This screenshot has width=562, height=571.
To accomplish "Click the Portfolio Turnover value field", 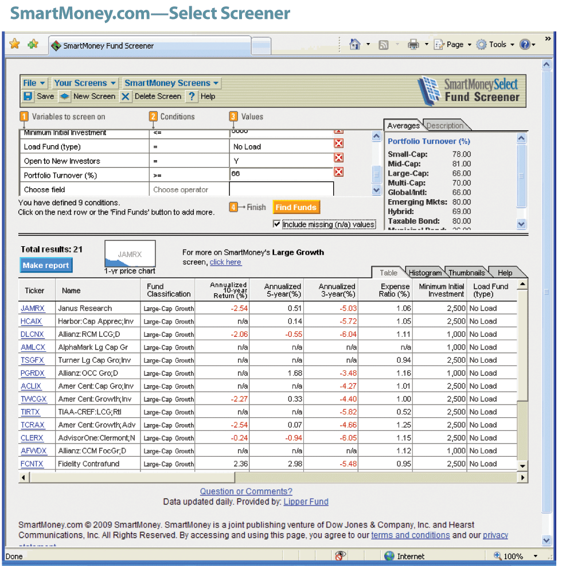I will pos(281,173).
